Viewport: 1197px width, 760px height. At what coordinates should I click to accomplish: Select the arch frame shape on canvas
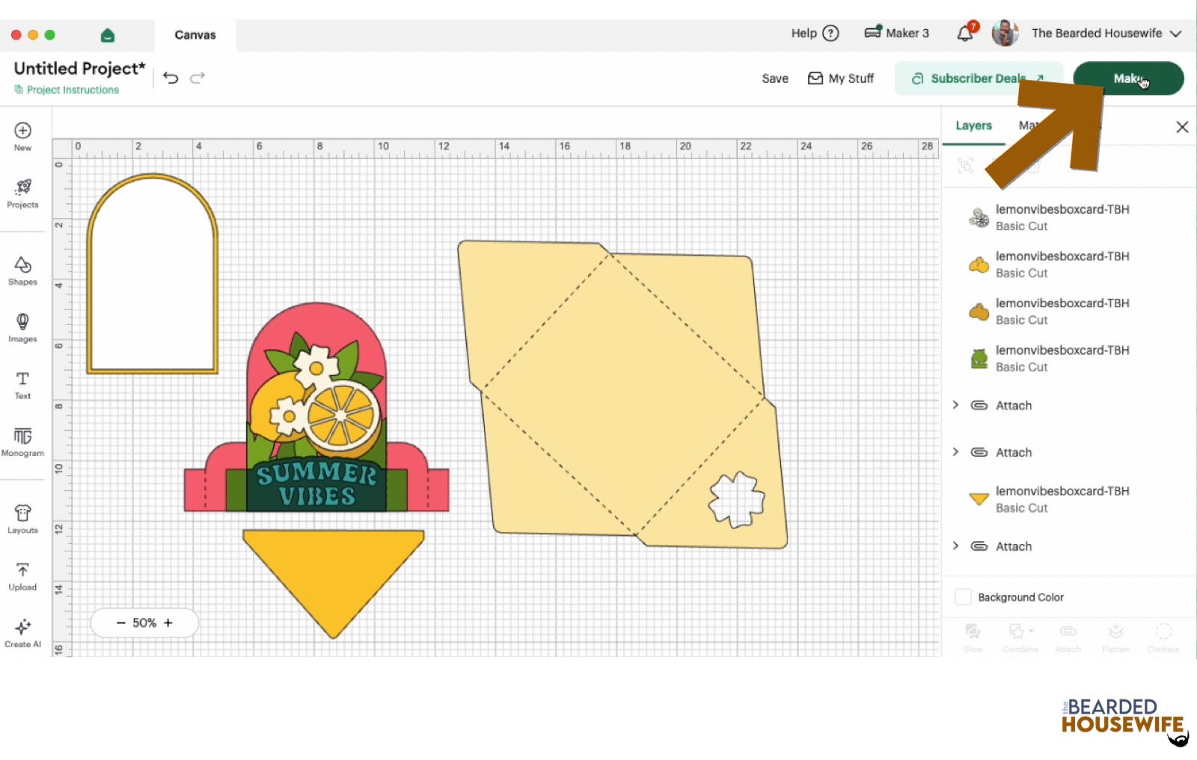point(153,274)
